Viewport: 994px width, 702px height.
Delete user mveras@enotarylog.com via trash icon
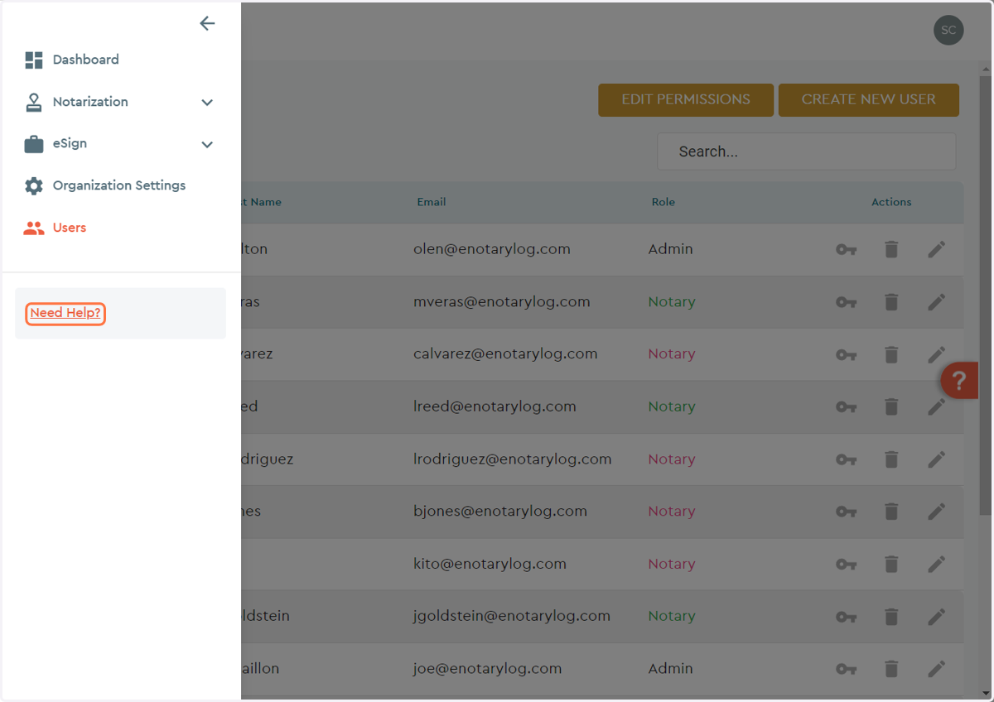[891, 302]
